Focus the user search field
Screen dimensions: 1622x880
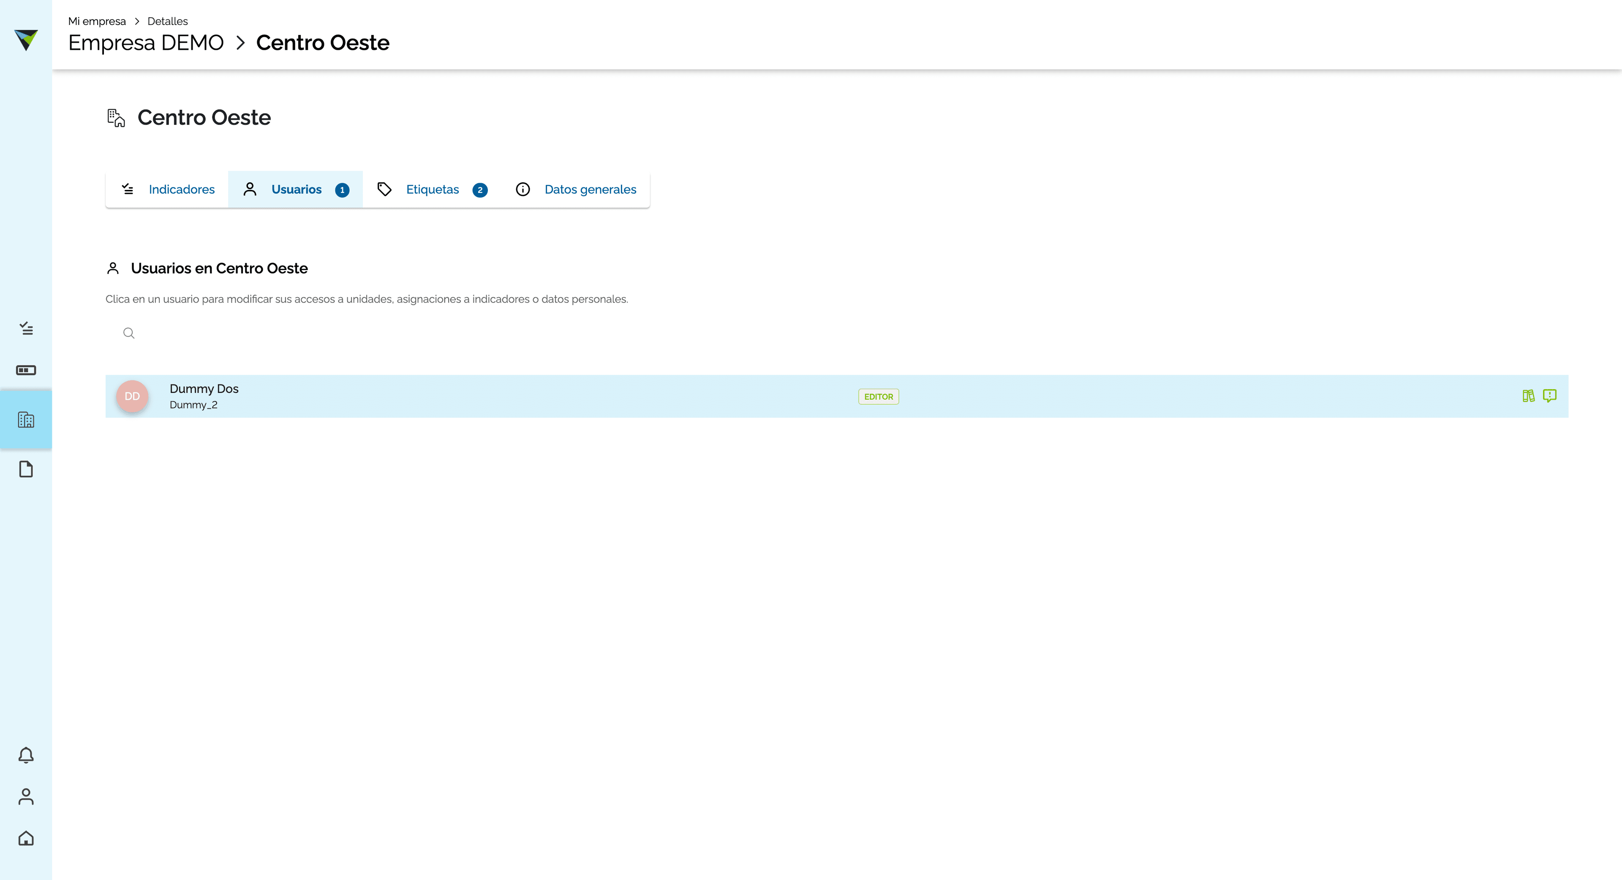click(x=837, y=333)
